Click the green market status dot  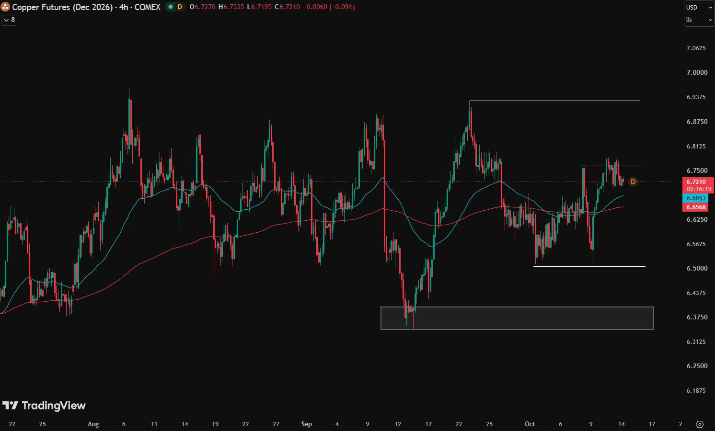[x=171, y=7]
